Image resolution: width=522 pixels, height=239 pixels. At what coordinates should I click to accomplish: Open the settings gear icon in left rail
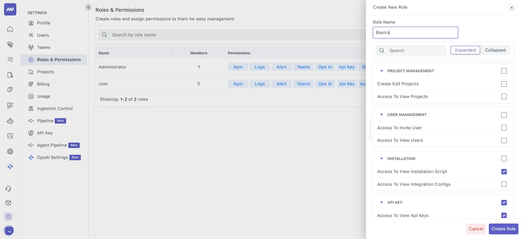pos(8,216)
